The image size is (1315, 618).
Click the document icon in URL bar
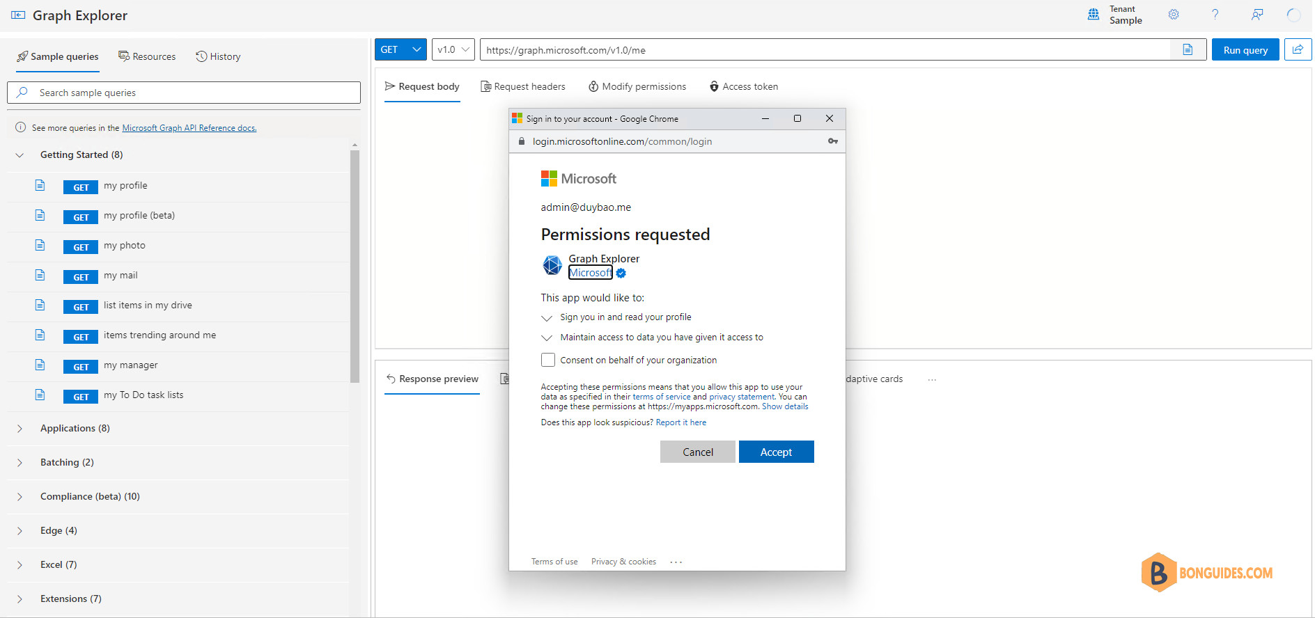tap(1188, 49)
